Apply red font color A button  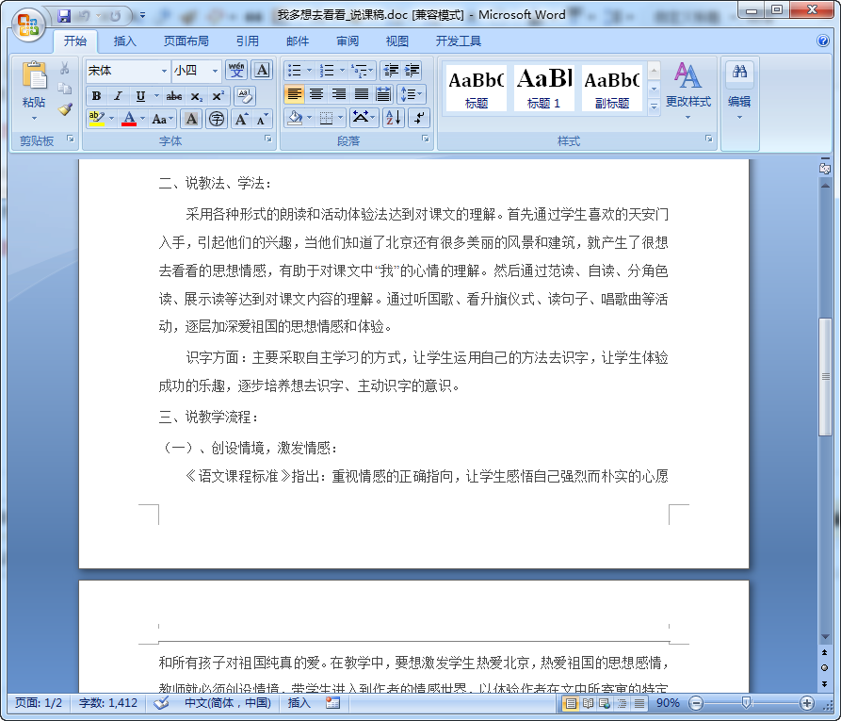[x=129, y=118]
